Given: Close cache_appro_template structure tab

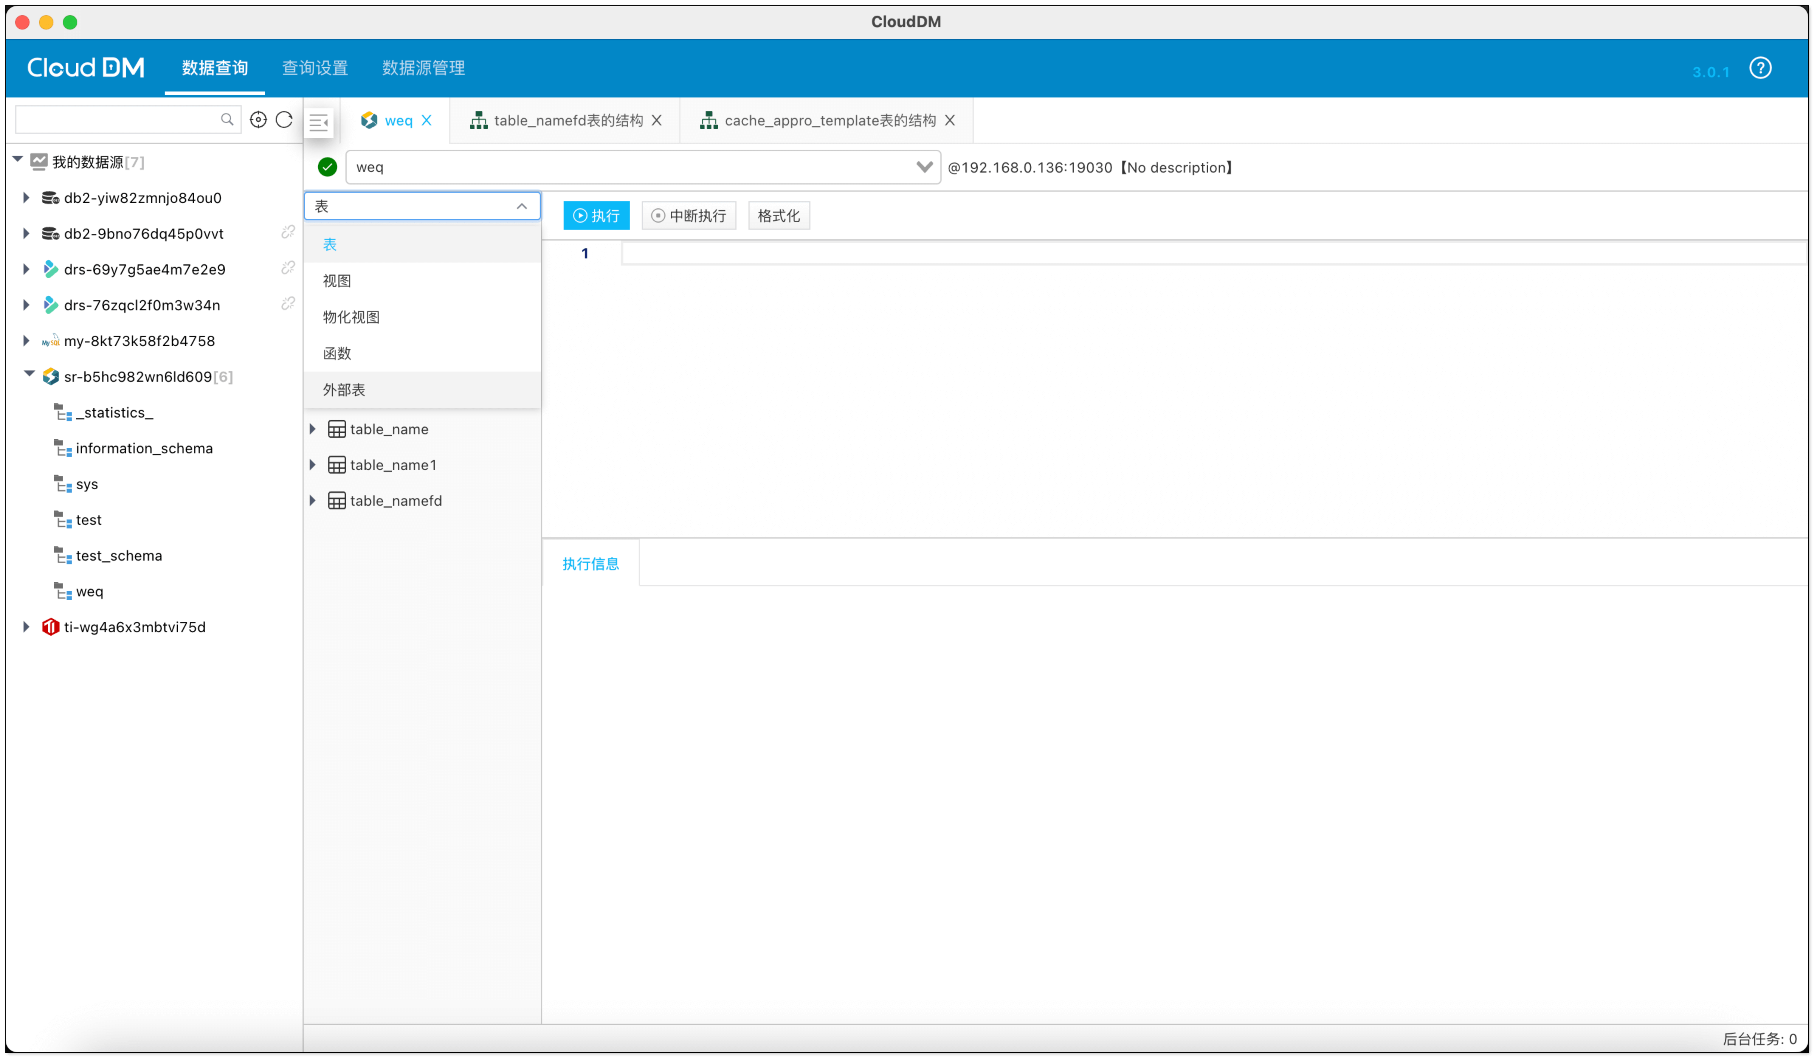Looking at the screenshot, I should click(x=950, y=120).
